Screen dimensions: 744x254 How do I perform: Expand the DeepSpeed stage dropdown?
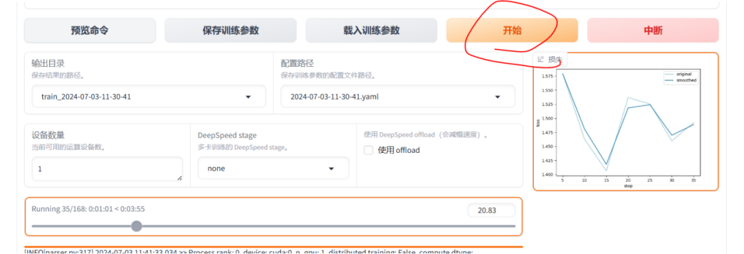click(273, 168)
